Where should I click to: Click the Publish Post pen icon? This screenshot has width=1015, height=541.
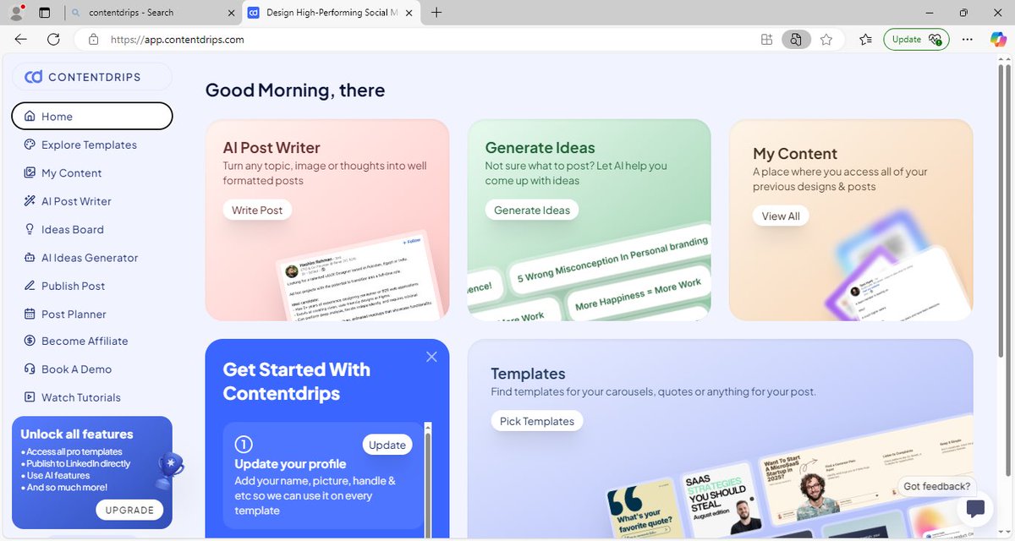30,286
